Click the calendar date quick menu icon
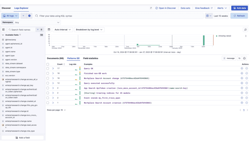Image resolution: width=249 pixels, height=145 pixels. point(209,16)
